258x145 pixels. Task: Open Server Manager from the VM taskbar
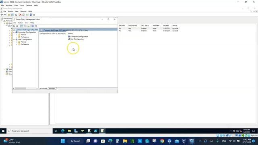[76, 131]
